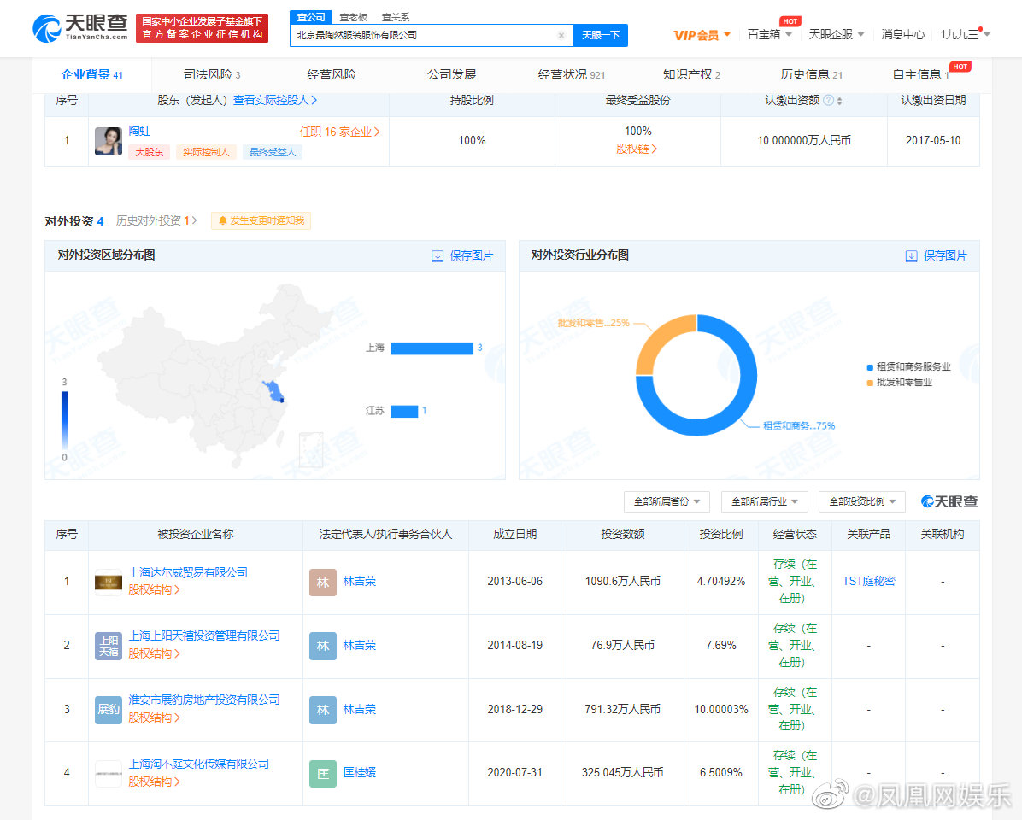Click the TST庭秘密 related product link
1022x820 pixels.
[x=868, y=581]
